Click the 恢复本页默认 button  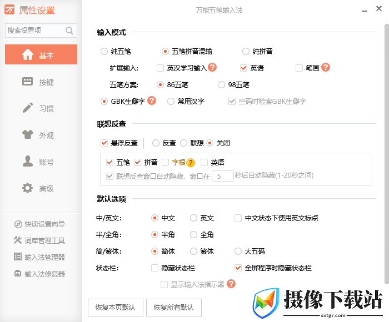tap(116, 308)
